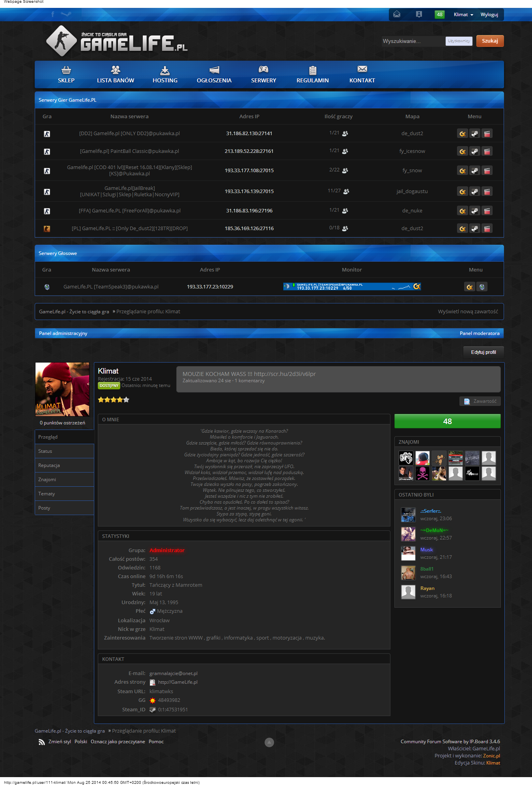Open the Regulamin menu item
The image size is (532, 785).
[313, 74]
